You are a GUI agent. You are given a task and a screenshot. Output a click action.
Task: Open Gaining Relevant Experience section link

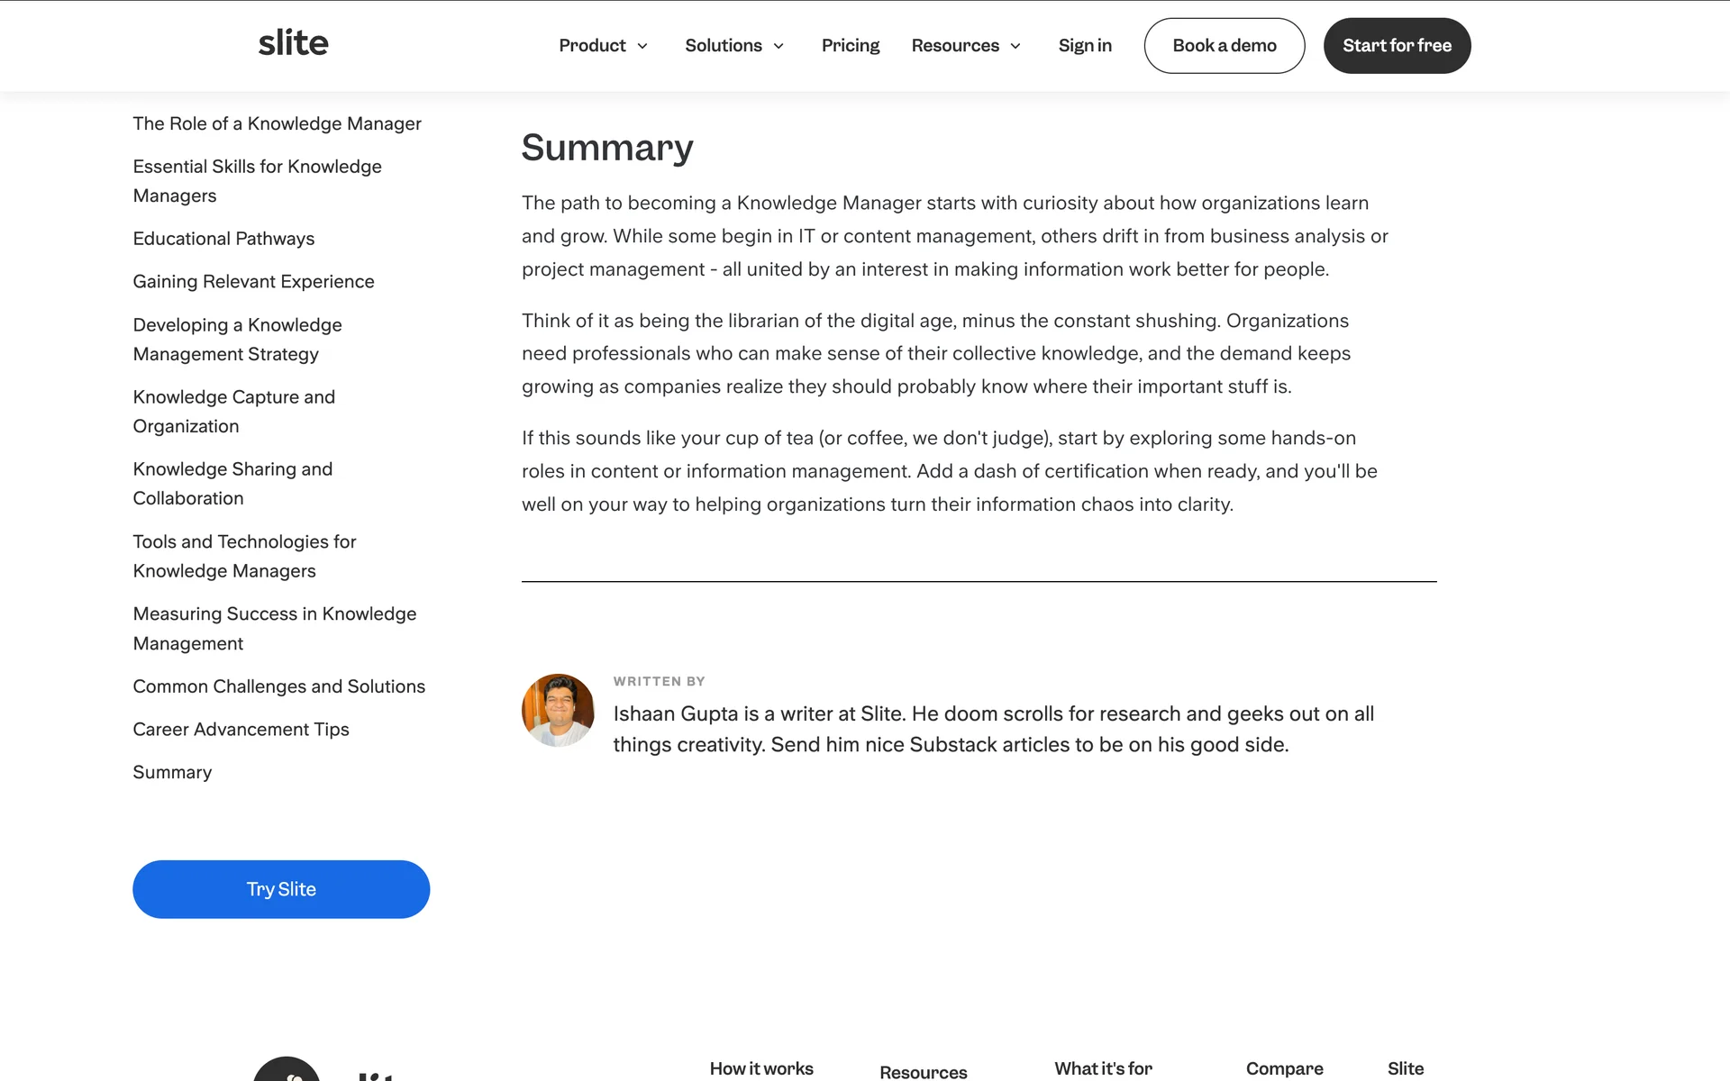click(253, 282)
